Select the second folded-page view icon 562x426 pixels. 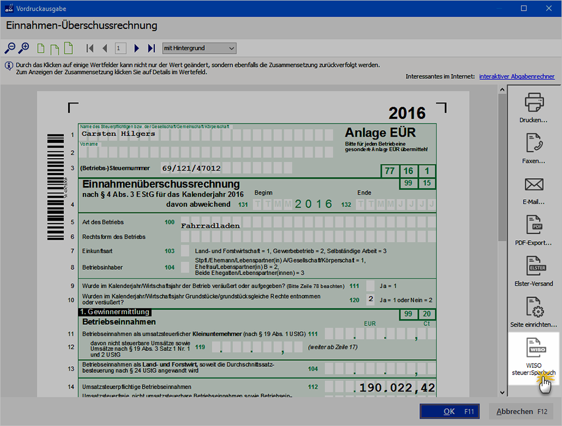tap(54, 49)
